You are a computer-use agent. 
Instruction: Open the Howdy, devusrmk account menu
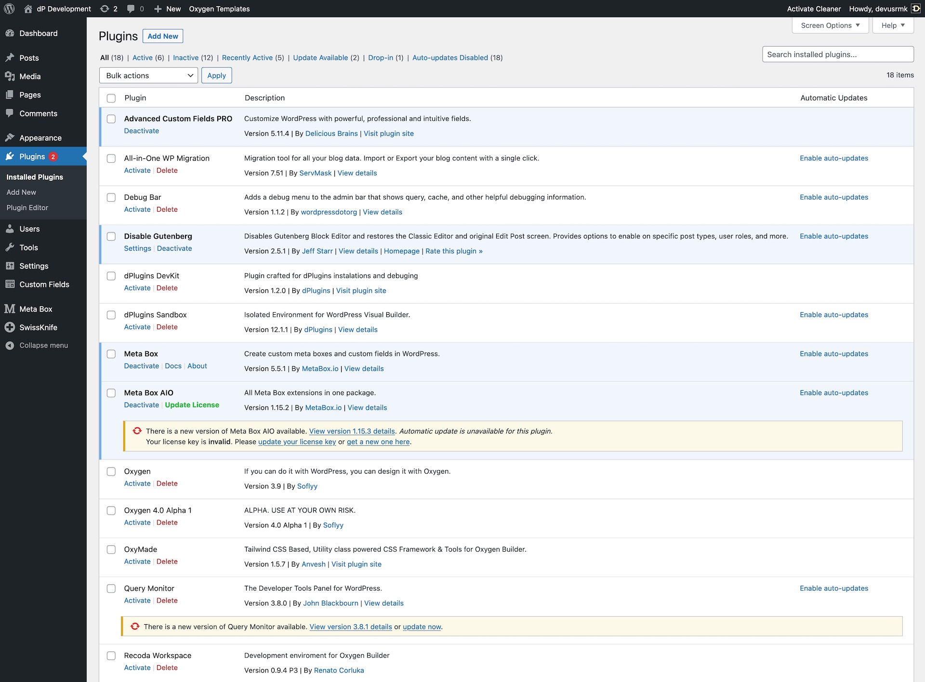[885, 9]
